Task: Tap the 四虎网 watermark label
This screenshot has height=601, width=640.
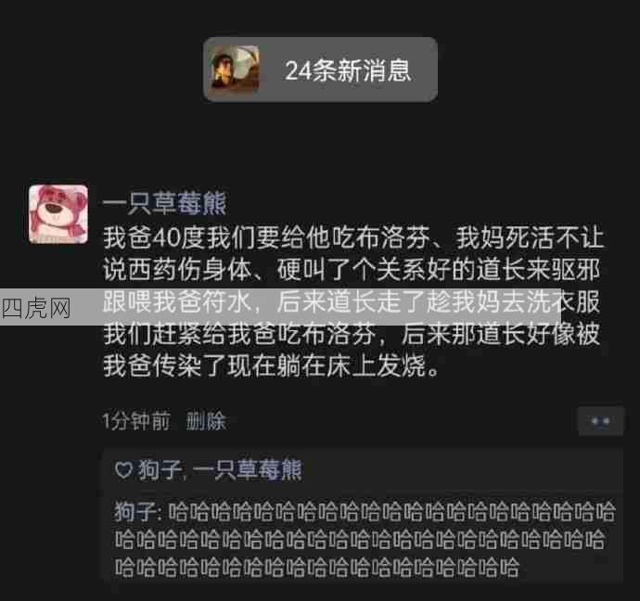Action: tap(36, 308)
